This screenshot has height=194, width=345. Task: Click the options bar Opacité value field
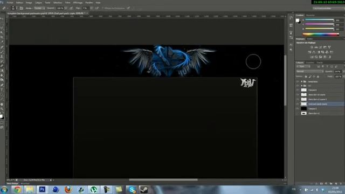[x=60, y=8]
